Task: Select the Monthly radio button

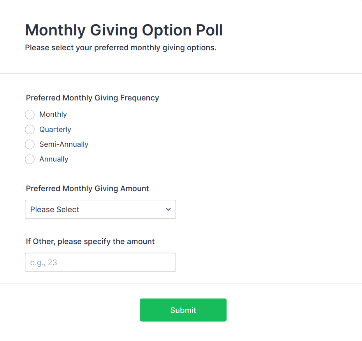Action: pos(30,114)
